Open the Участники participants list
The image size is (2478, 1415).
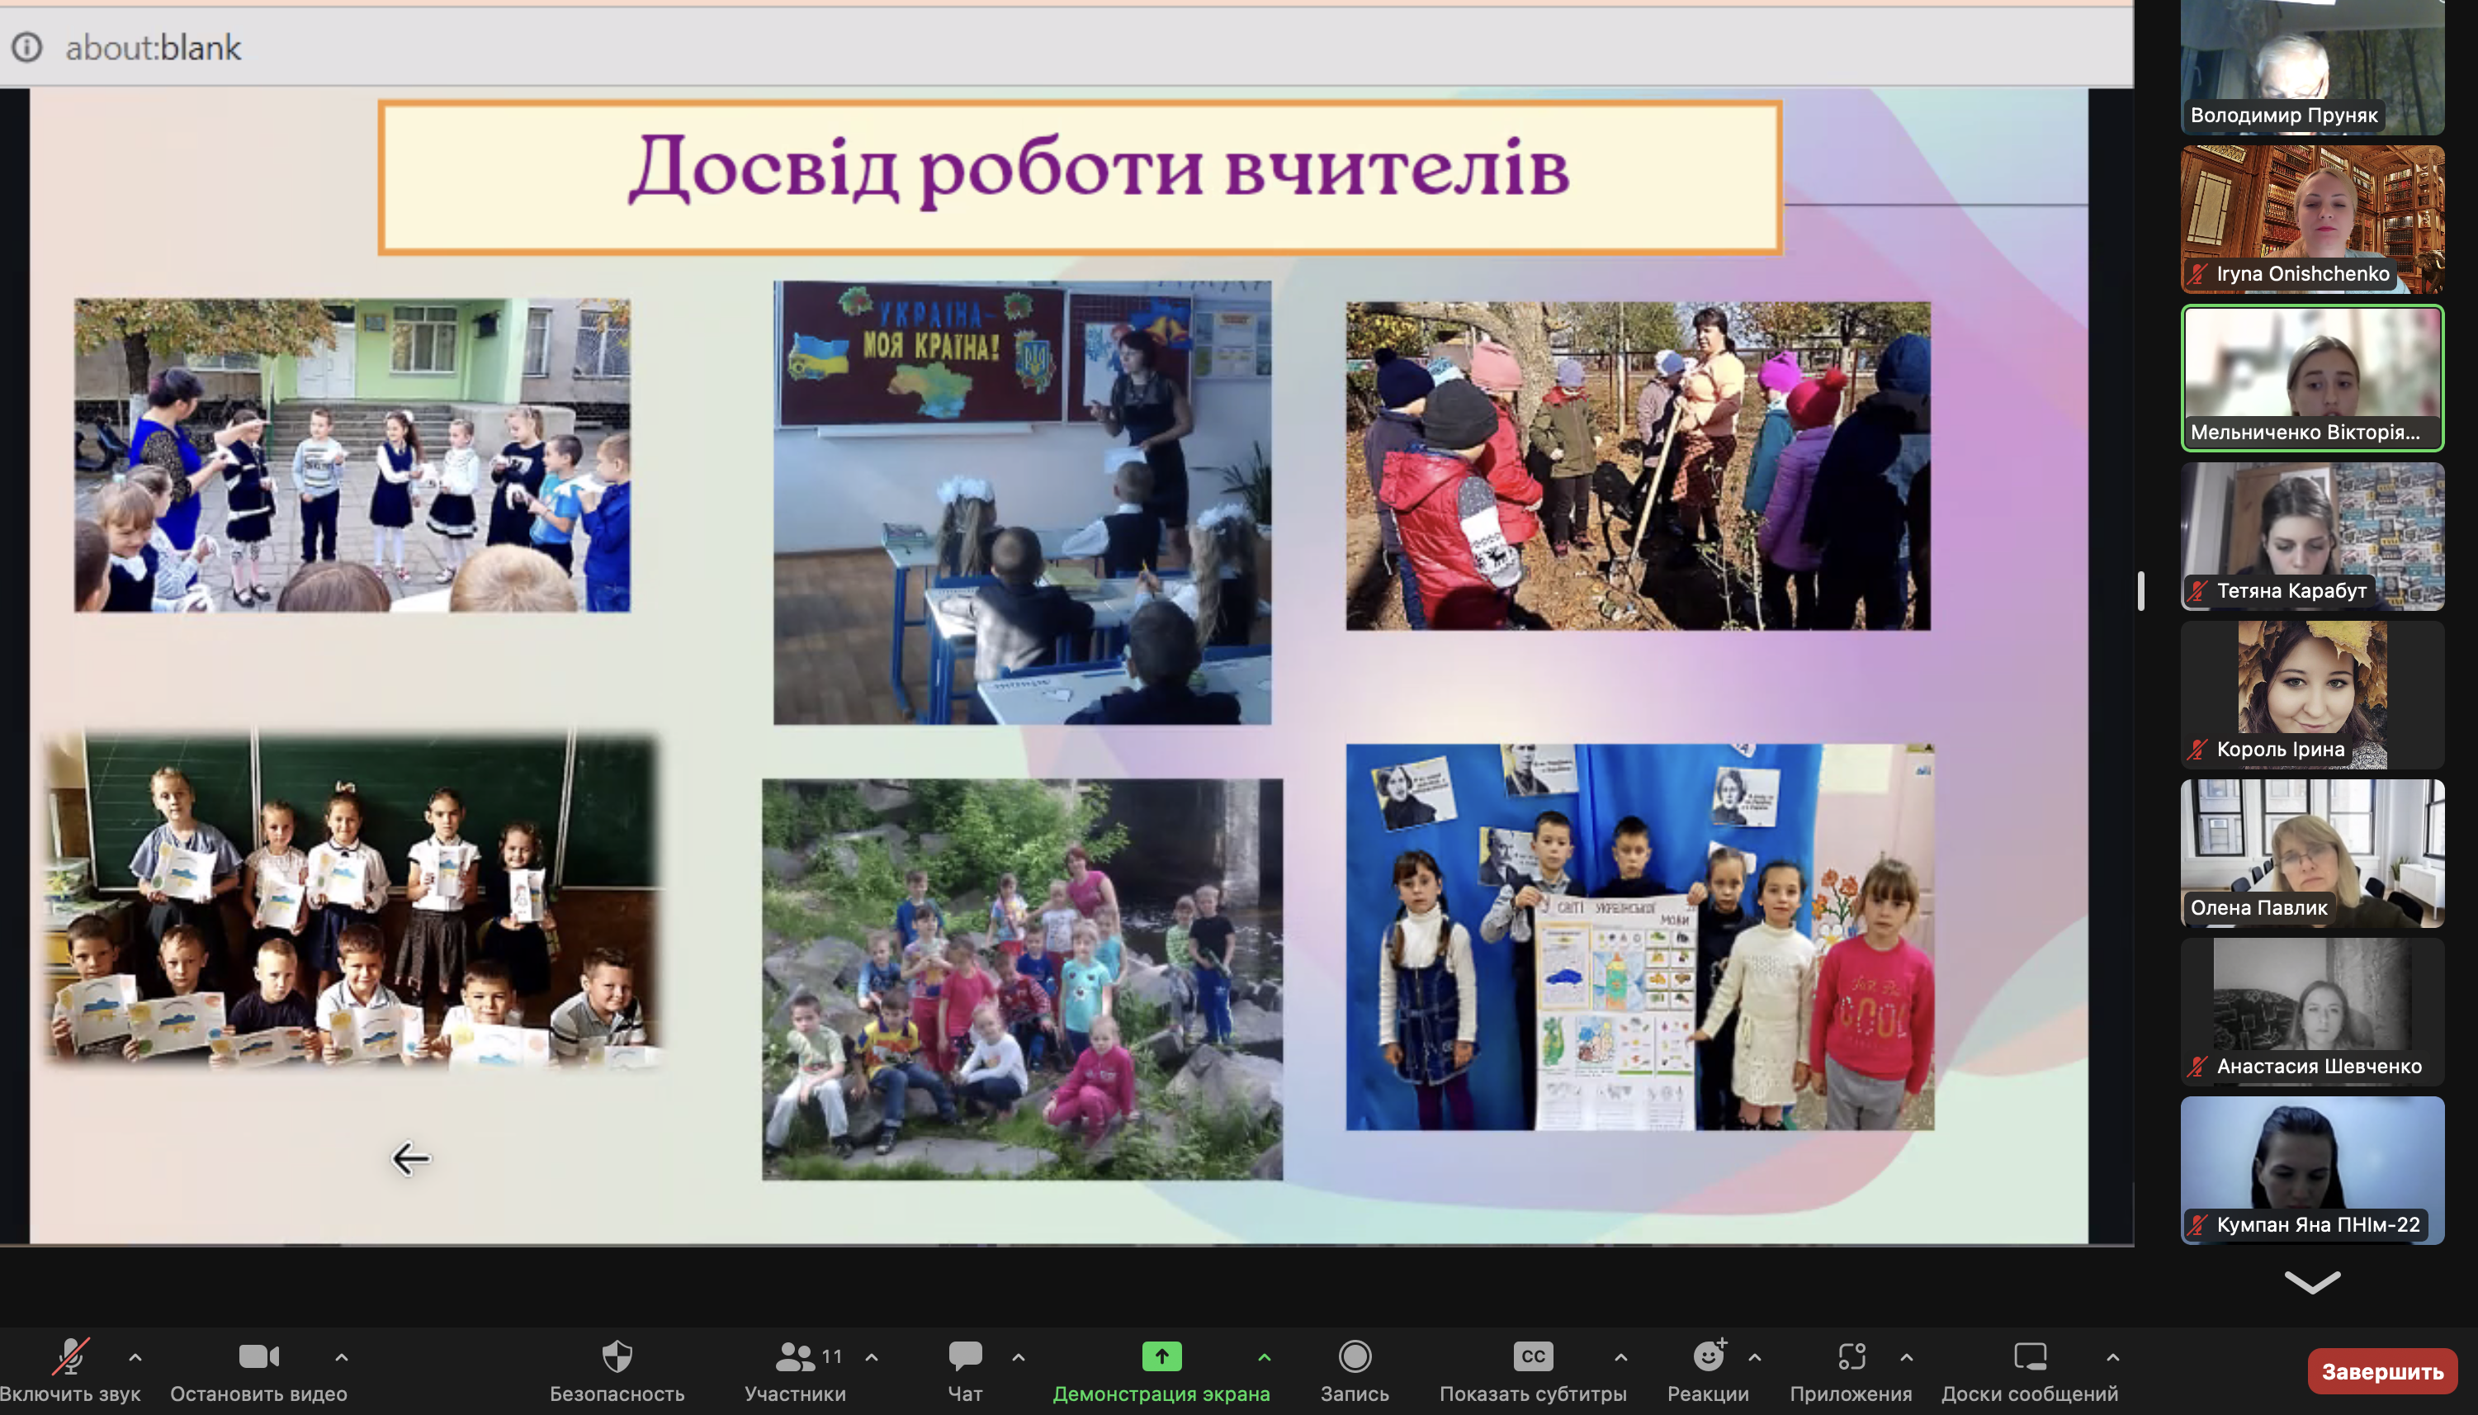pos(795,1370)
